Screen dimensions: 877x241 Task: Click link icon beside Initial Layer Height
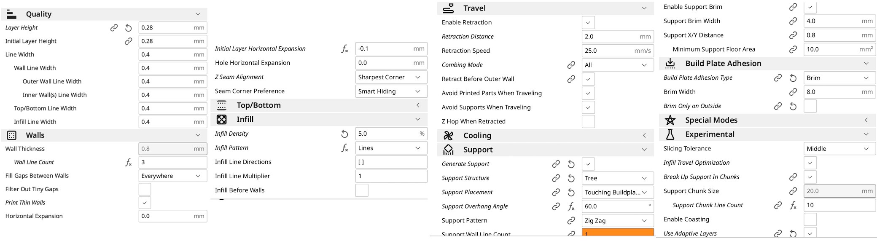[x=129, y=41]
